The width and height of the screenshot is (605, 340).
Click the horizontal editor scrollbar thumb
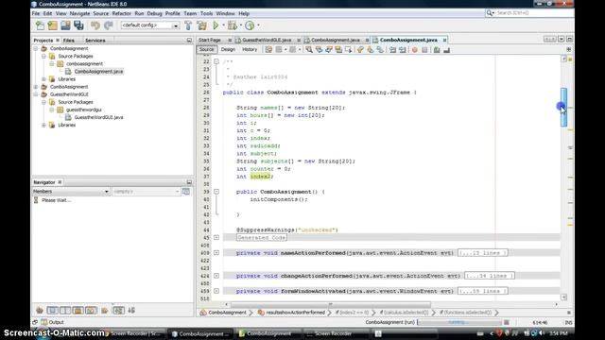[330, 304]
